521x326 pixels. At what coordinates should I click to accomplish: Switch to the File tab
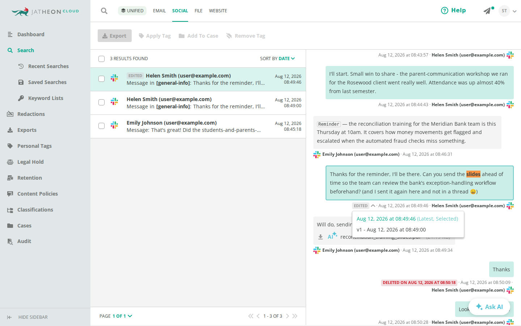pos(199,11)
